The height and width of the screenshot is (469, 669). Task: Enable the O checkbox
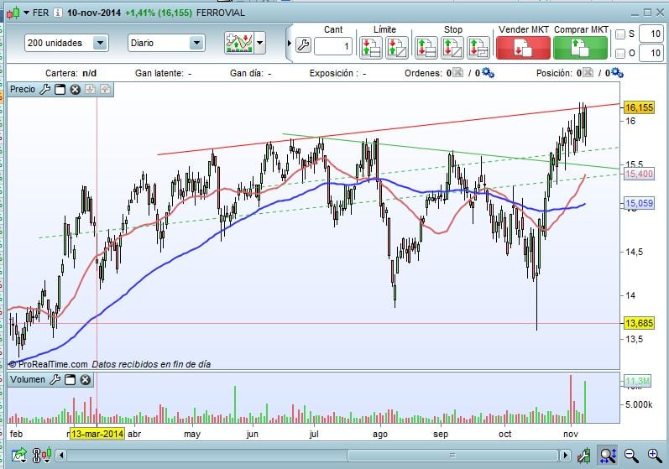pos(620,54)
